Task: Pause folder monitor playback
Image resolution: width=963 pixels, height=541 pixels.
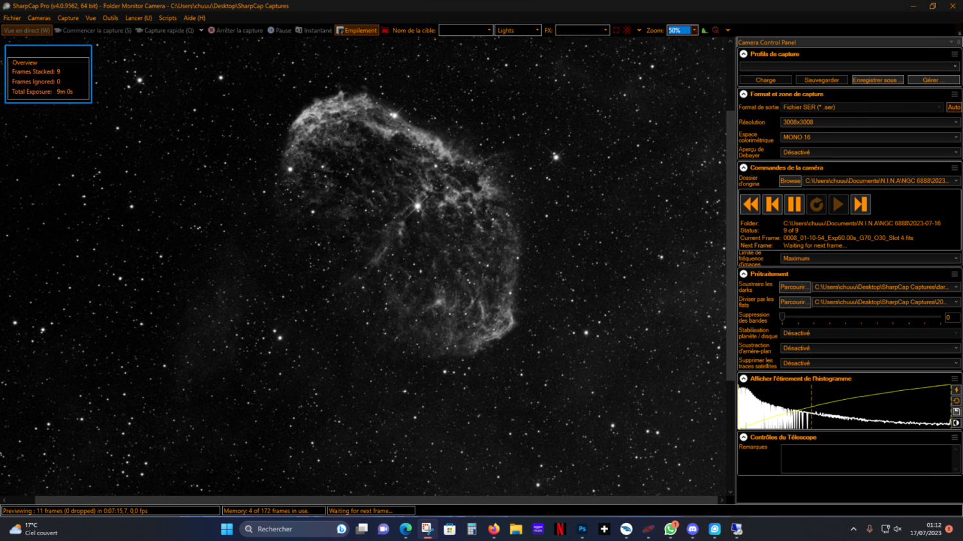Action: 794,204
